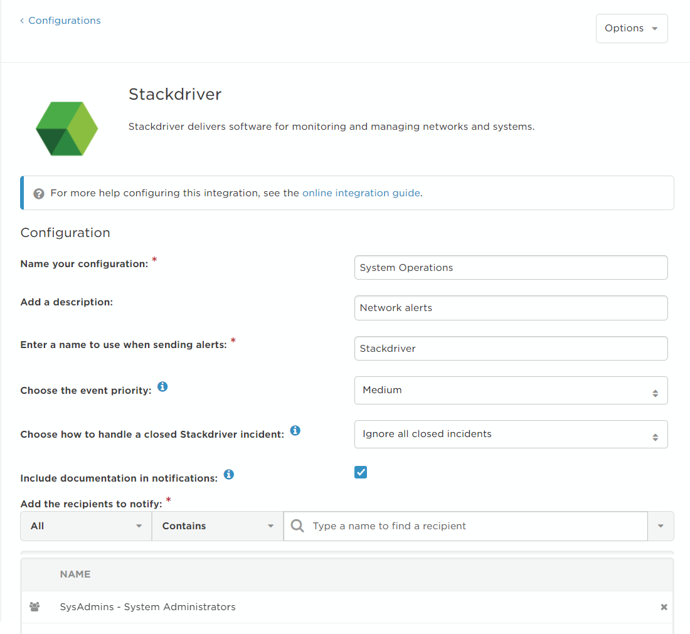Click the Stackdriver green hexagon logo
Screen dimensions: 690x634
67,129
